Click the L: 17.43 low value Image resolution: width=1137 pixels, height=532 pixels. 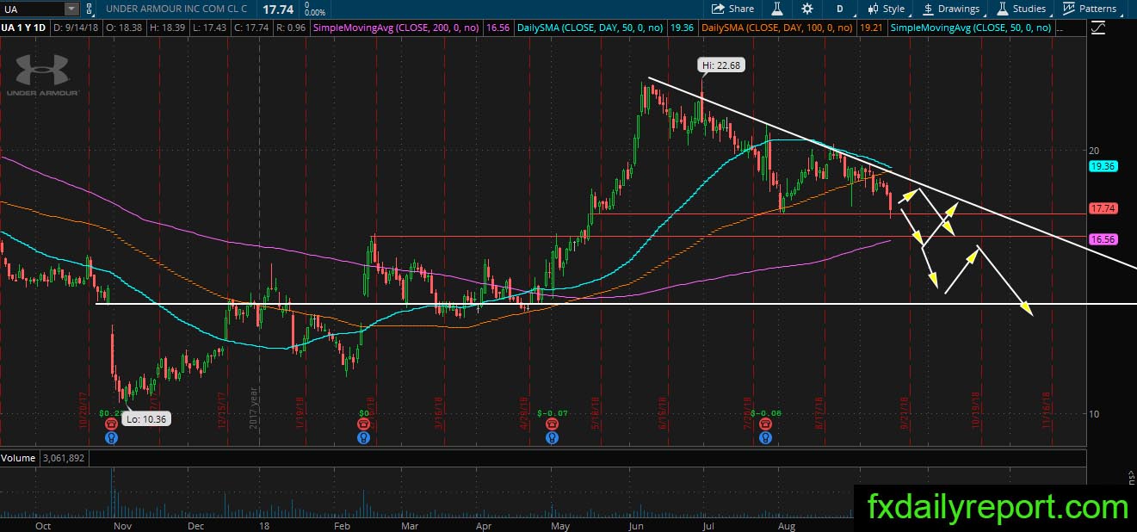(210, 28)
